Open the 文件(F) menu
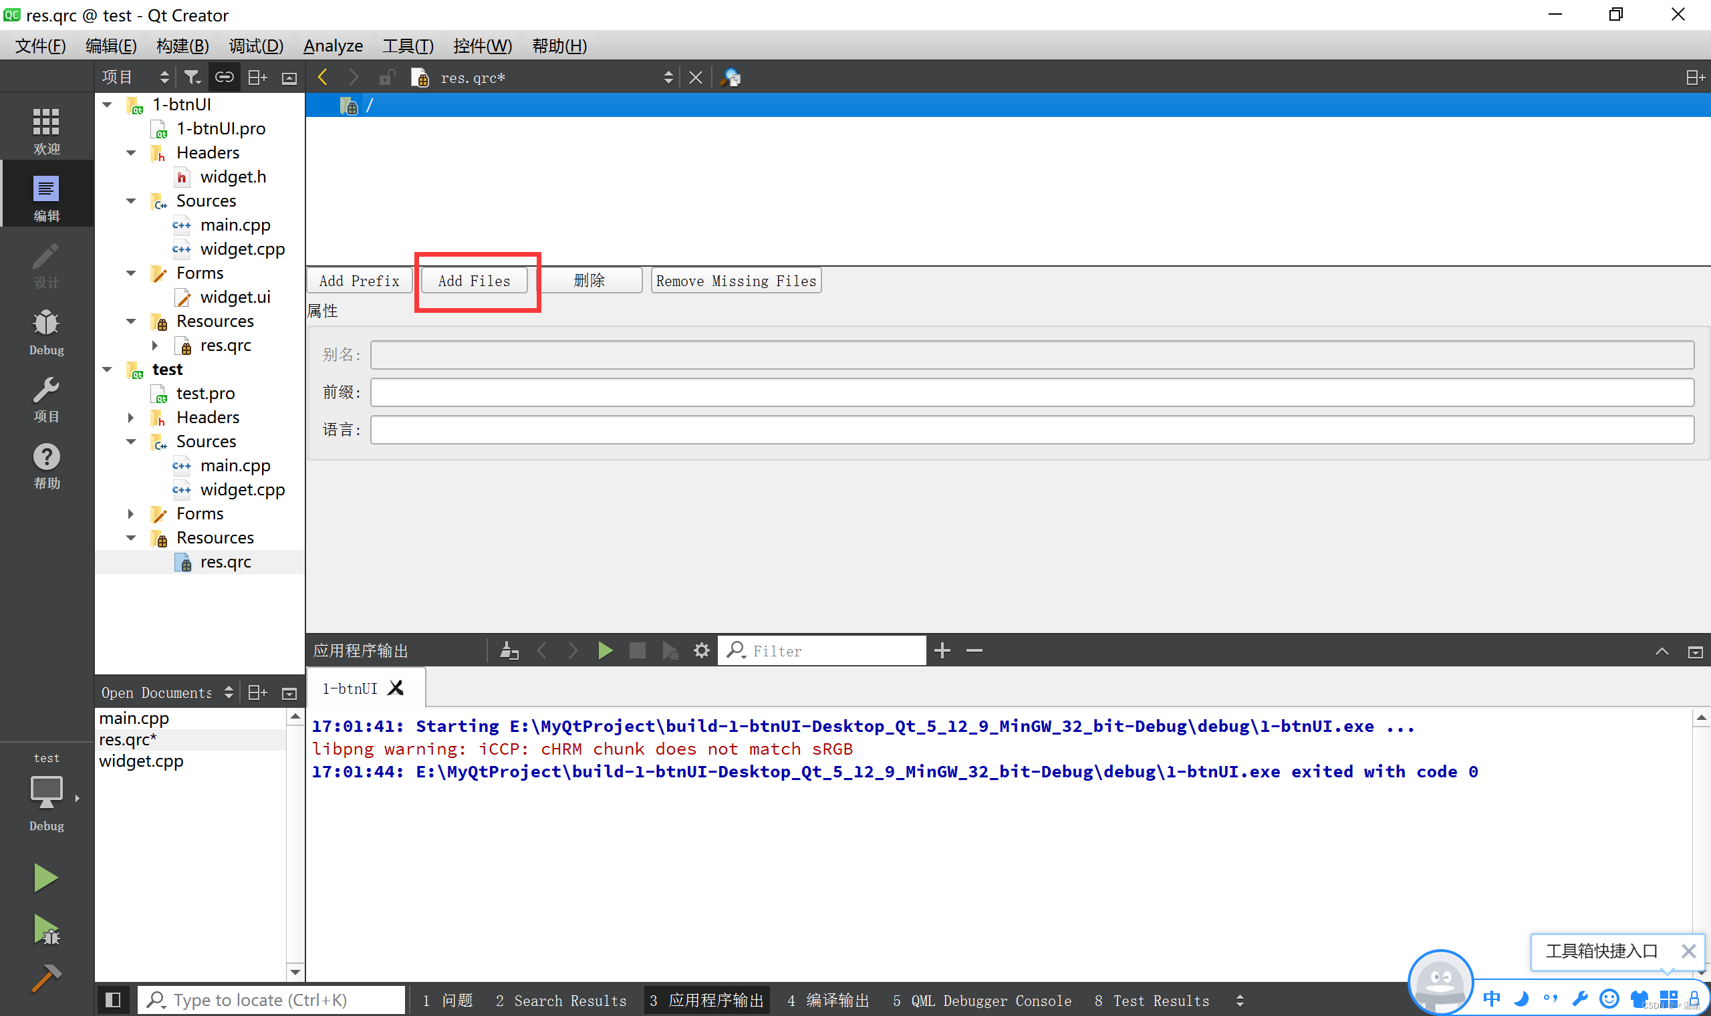Screen dimensions: 1711x1016 tap(40, 46)
